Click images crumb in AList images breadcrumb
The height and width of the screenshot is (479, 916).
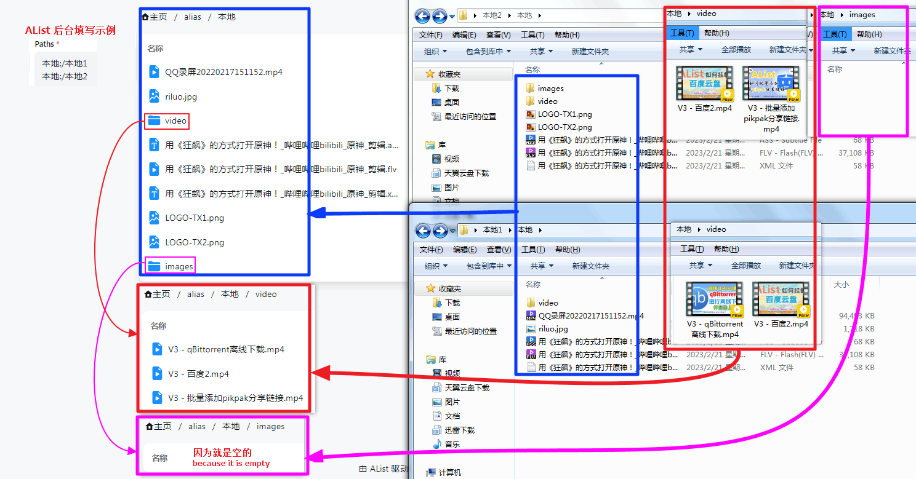(x=271, y=426)
